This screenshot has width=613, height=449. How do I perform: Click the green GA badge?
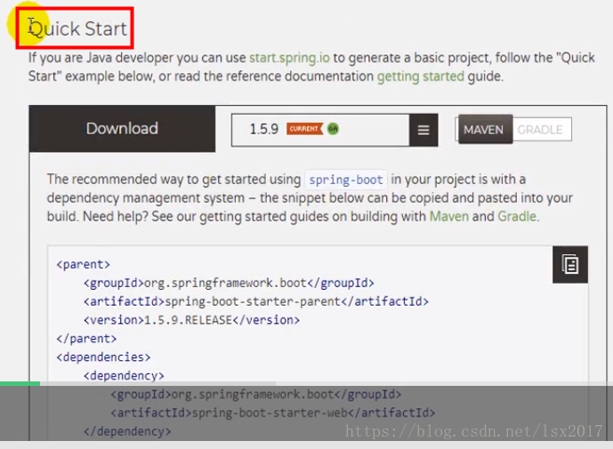[x=333, y=129]
